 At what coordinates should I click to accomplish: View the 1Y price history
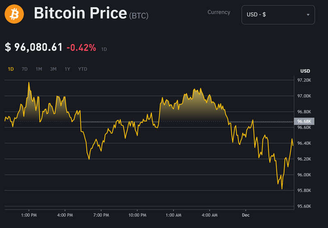pyautogui.click(x=67, y=69)
